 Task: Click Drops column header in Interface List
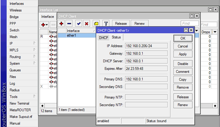click(206, 32)
